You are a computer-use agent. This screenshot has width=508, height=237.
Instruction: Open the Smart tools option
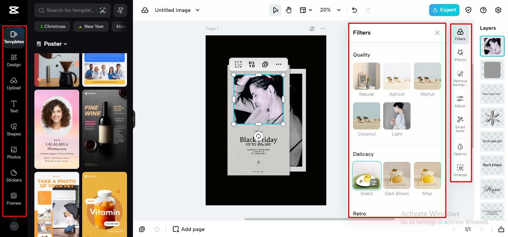point(460,124)
